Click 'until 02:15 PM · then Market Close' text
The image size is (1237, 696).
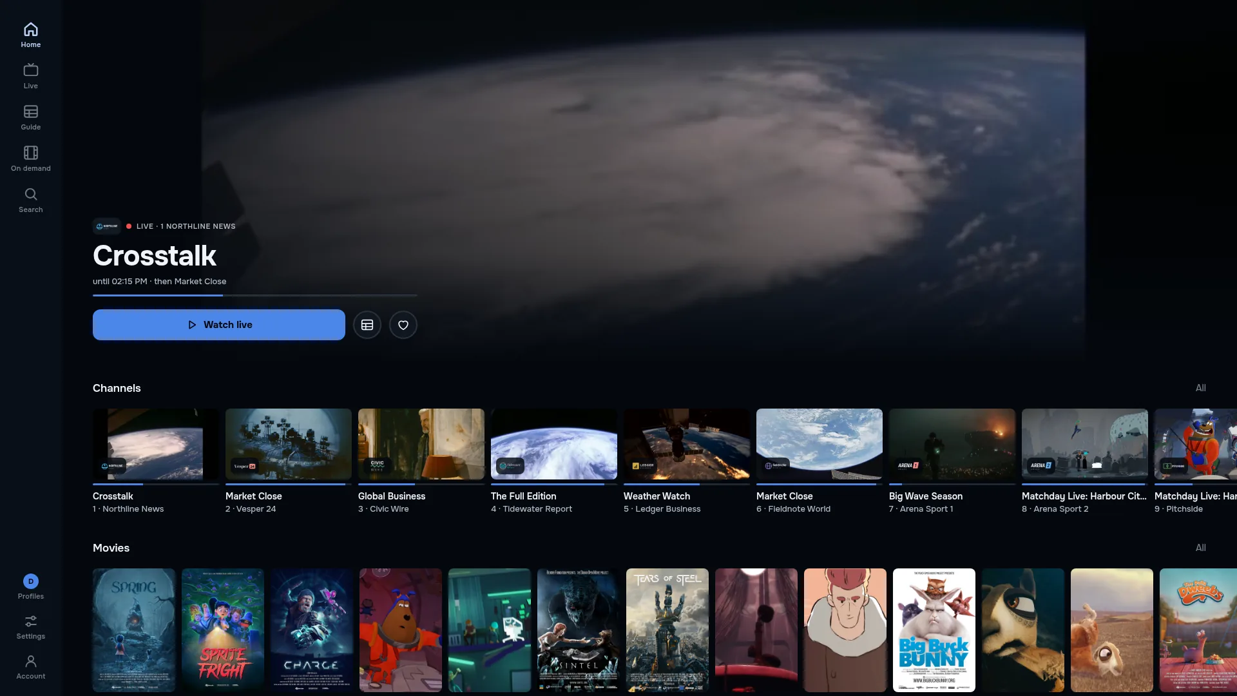tap(160, 282)
